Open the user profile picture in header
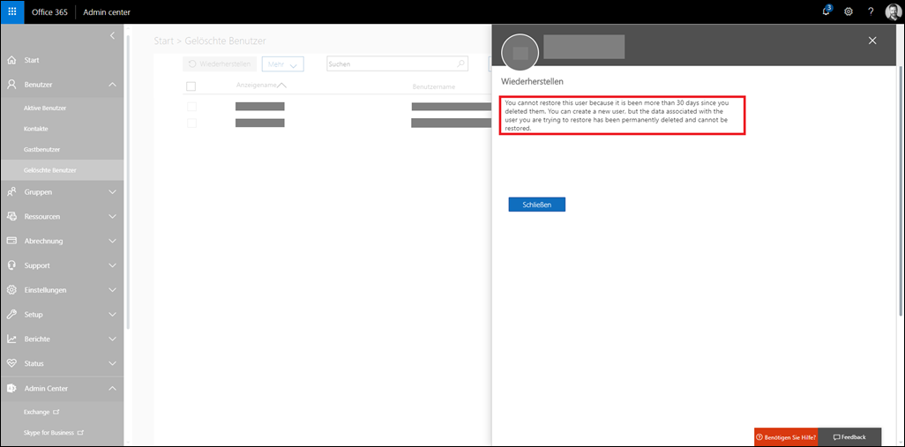Image resolution: width=905 pixels, height=447 pixels. point(893,11)
